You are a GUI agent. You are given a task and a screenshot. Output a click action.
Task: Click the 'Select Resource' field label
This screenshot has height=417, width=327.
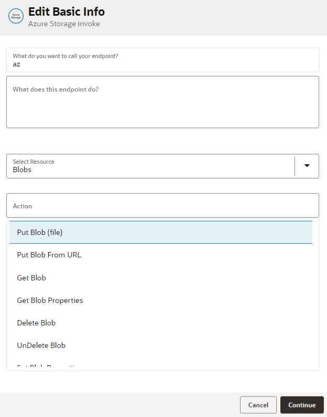coord(34,162)
